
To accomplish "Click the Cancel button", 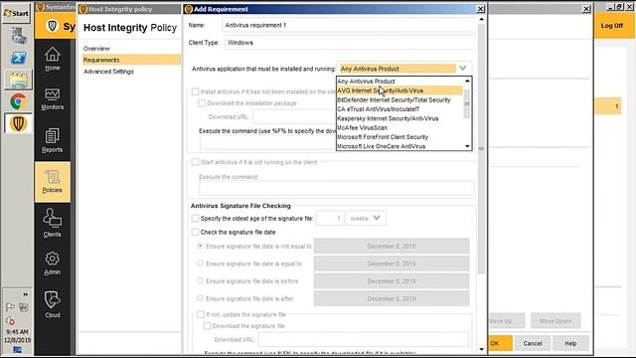I will click(x=533, y=343).
